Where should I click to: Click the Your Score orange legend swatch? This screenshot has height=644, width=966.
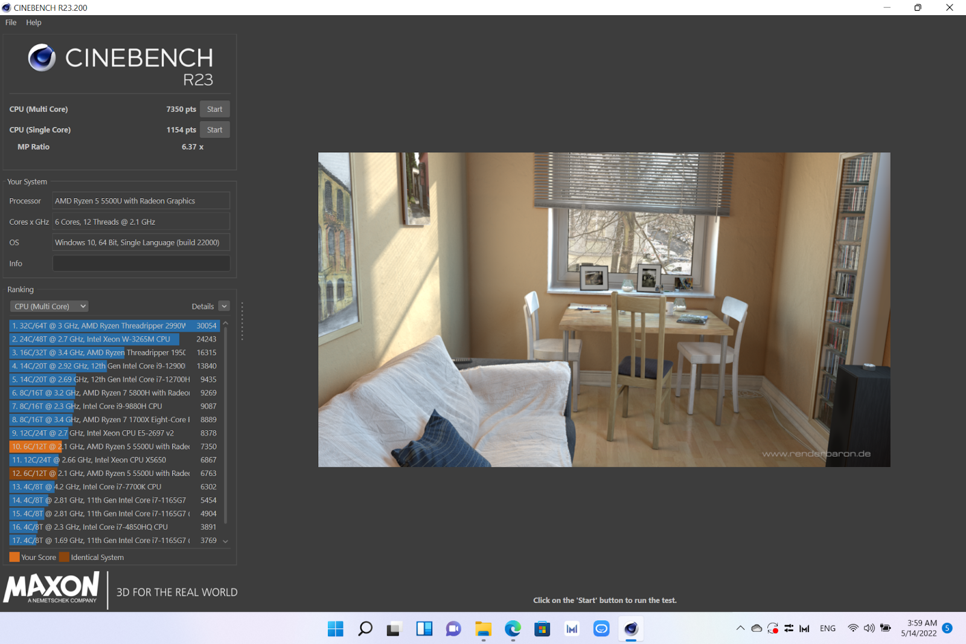14,557
